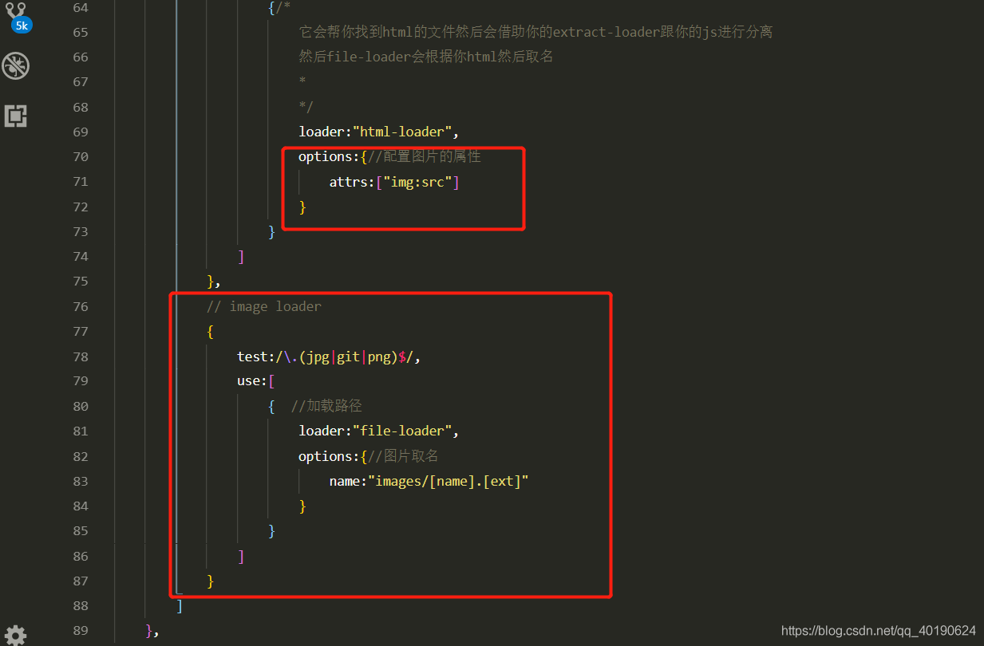This screenshot has height=646, width=984.
Task: Click the "// image loader" comment
Action: tap(264, 306)
